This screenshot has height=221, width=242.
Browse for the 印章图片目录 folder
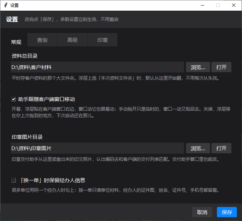198,148
